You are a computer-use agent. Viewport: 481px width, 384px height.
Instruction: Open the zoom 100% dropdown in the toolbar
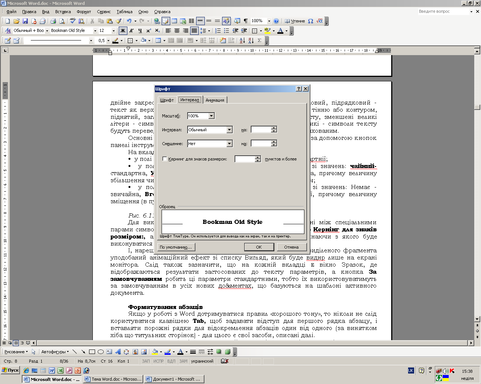click(269, 21)
